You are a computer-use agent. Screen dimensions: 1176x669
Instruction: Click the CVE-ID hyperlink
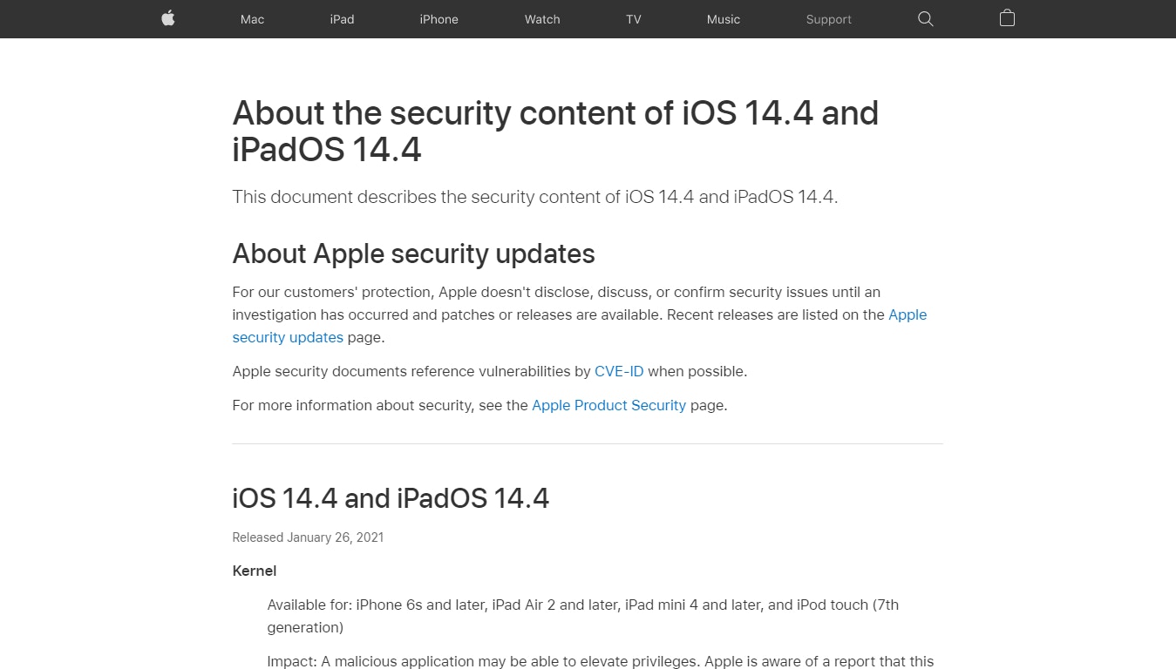pyautogui.click(x=619, y=371)
